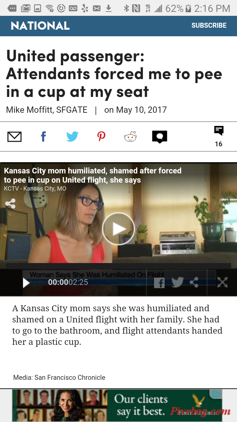Open Kansas City mom video title
The height and width of the screenshot is (422, 237).
(93, 175)
